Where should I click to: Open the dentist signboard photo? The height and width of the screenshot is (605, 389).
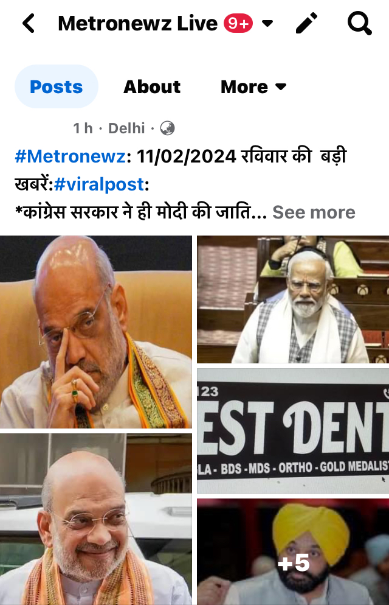click(293, 430)
